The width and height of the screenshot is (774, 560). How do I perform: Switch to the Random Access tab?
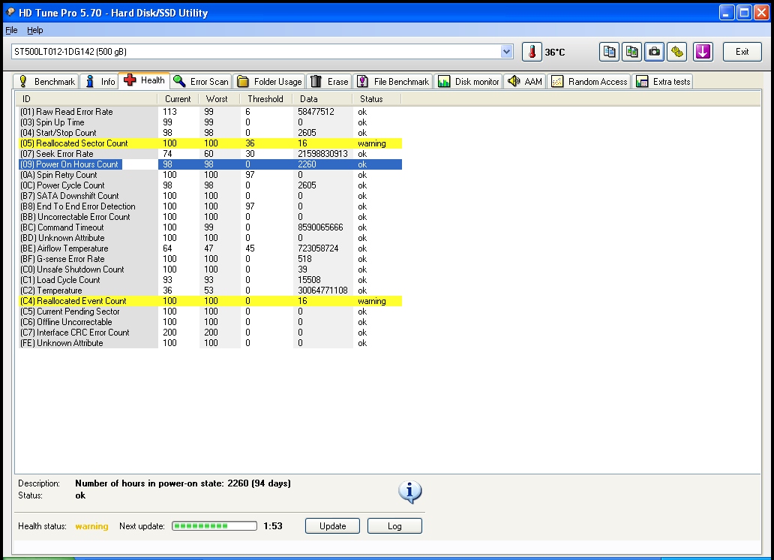[x=589, y=82]
